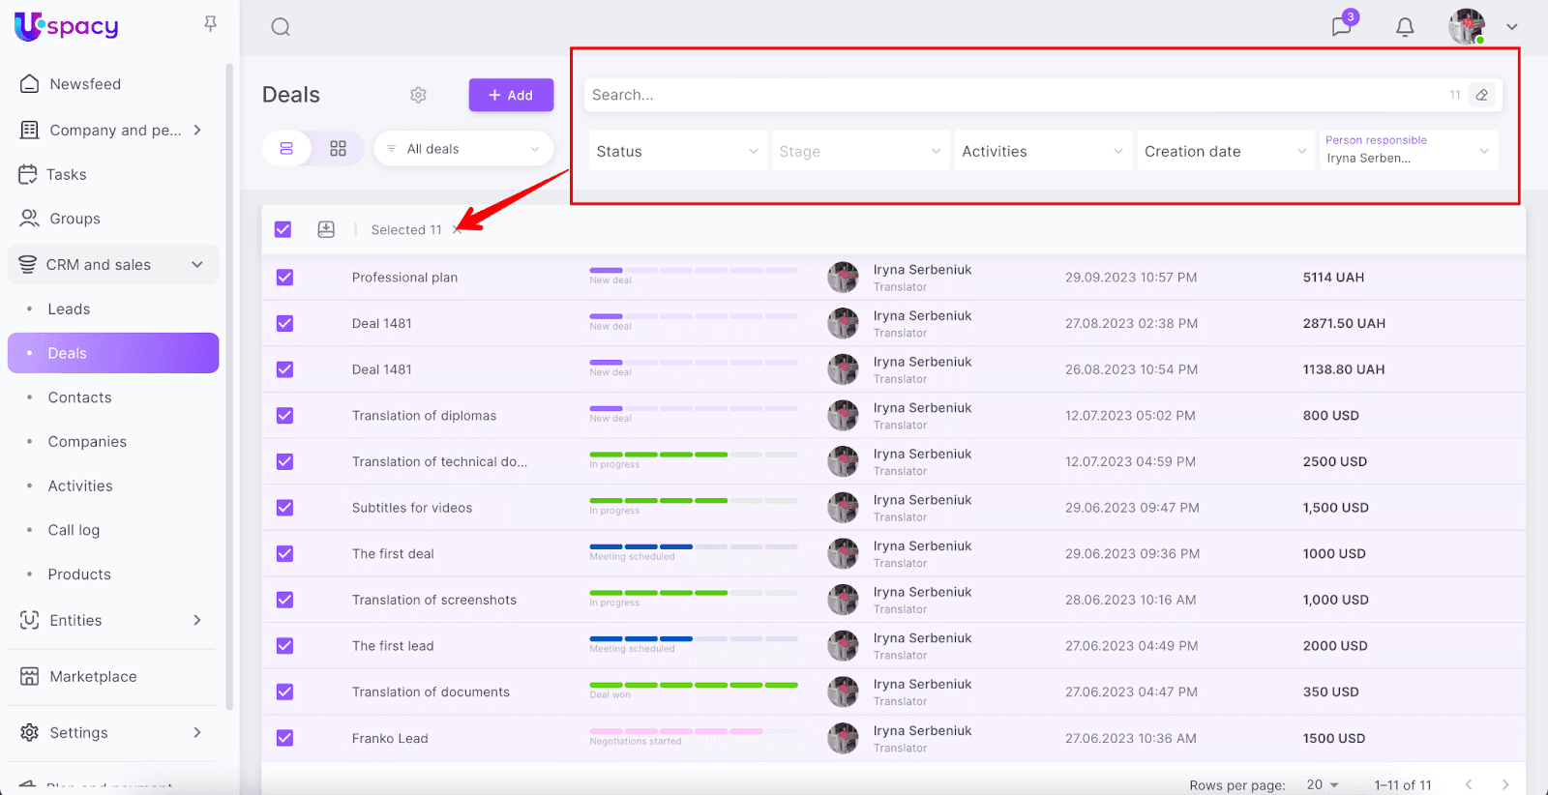Click the magnifier search icon in top bar
Viewport: 1548px width, 795px height.
(x=281, y=27)
